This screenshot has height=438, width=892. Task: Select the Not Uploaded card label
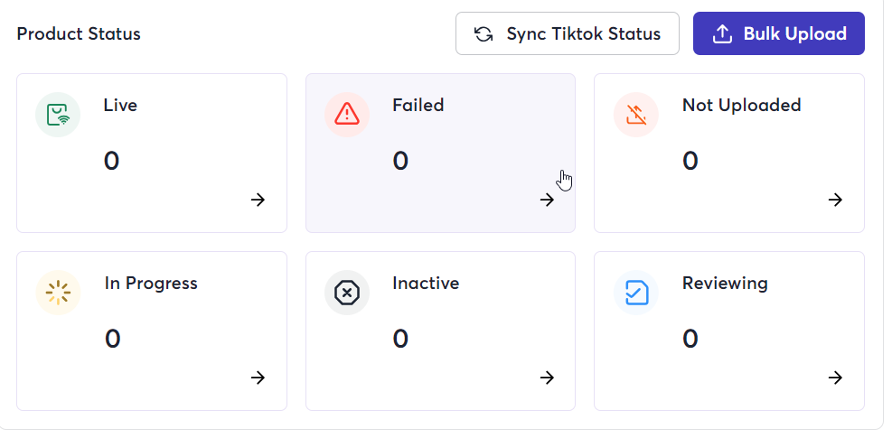coord(741,106)
